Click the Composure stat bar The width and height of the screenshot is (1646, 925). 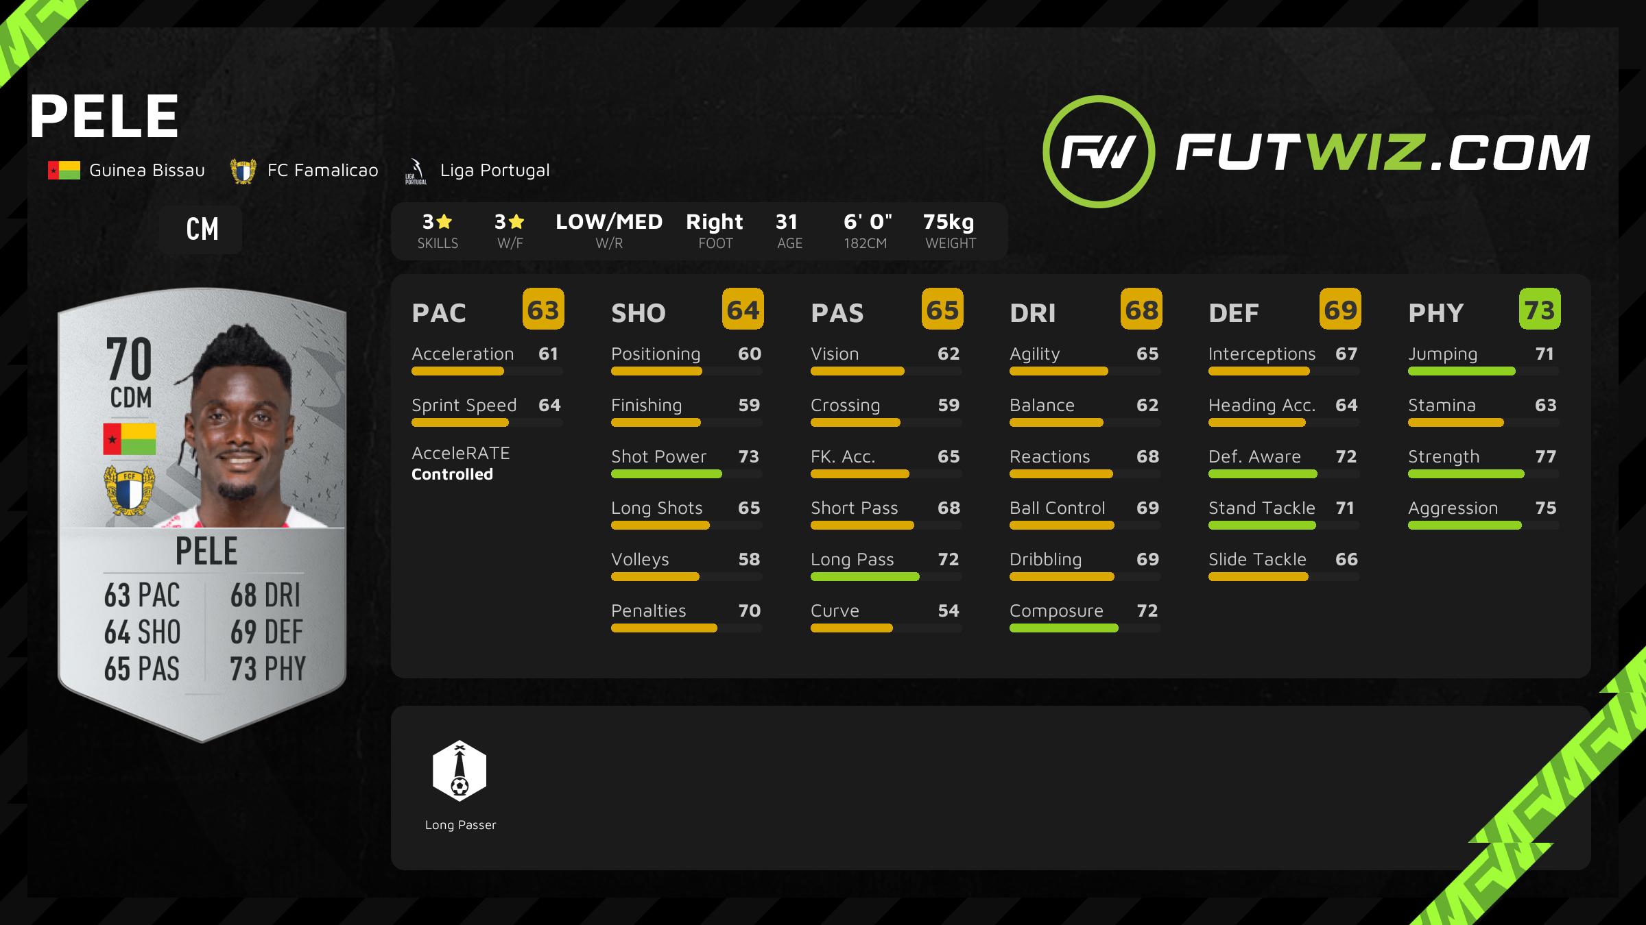pos(1085,628)
